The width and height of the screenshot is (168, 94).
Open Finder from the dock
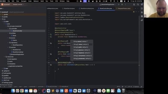(13, 91)
